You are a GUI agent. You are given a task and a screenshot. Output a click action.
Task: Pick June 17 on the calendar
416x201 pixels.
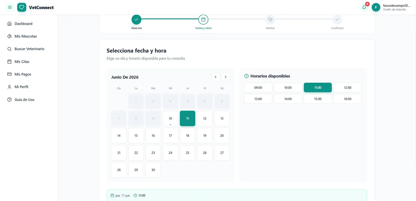(170, 136)
